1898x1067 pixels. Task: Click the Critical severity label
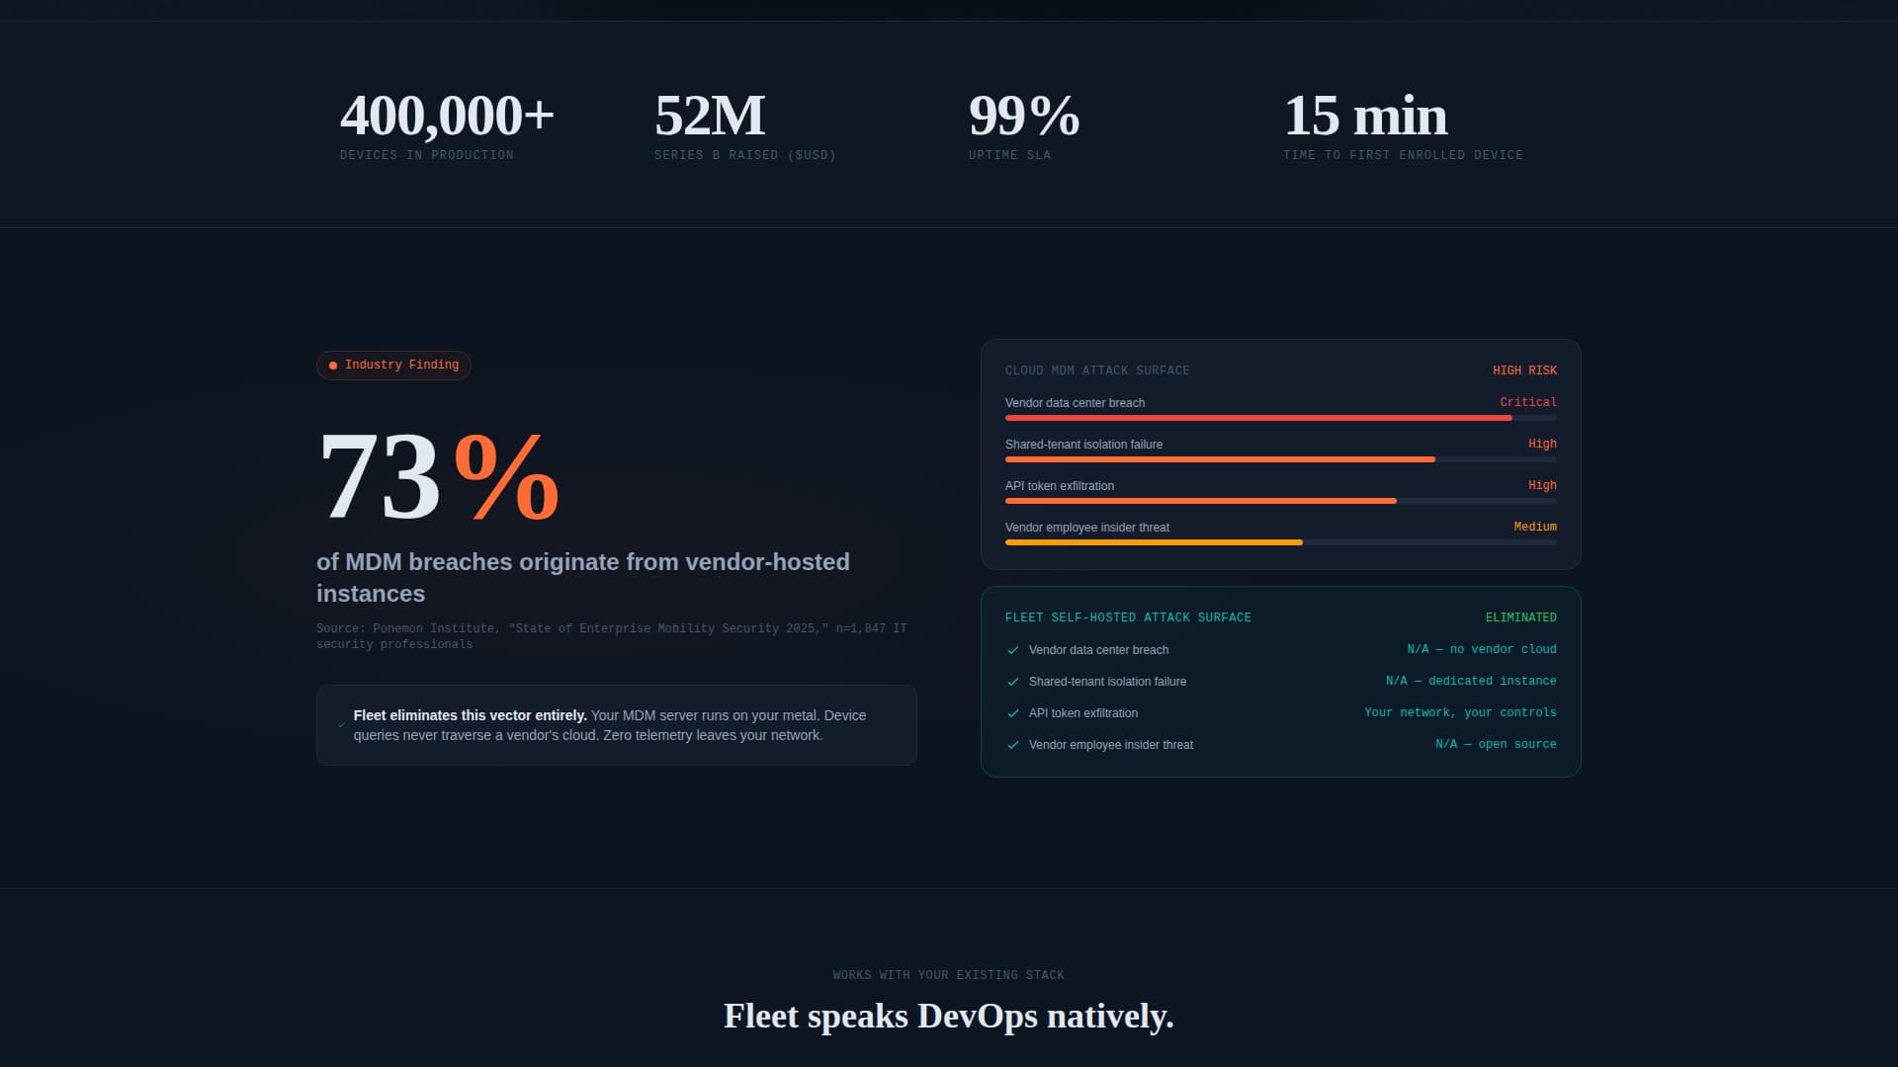(1528, 402)
